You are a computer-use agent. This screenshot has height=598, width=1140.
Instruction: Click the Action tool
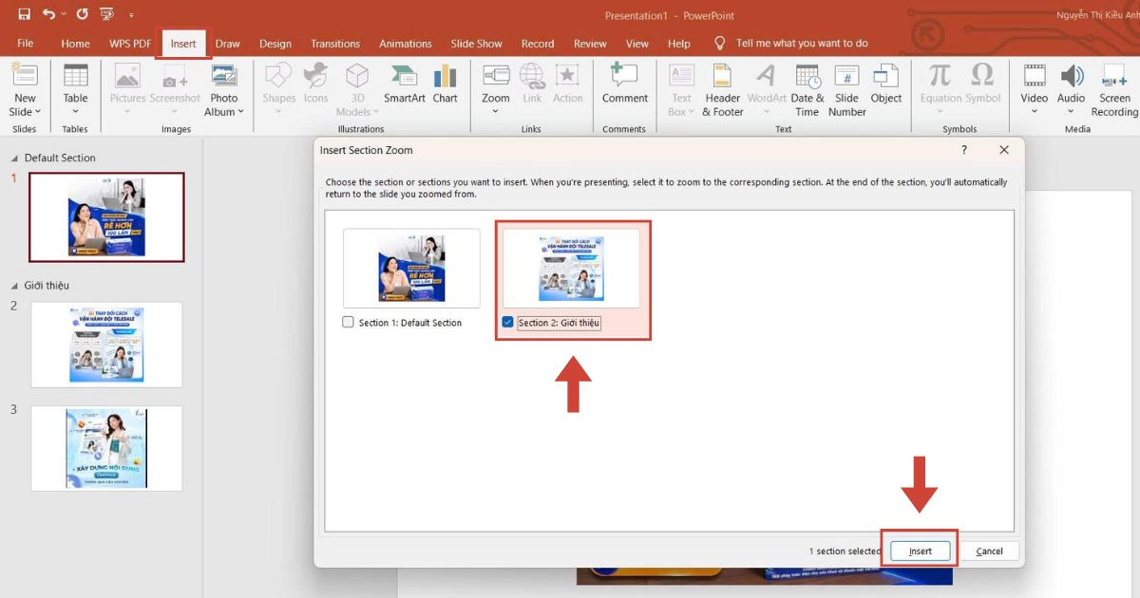[x=568, y=84]
